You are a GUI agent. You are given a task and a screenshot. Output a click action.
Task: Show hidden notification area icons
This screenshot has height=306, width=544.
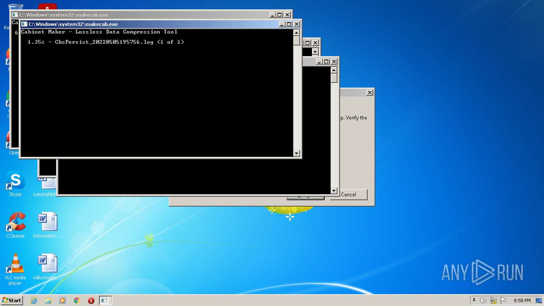click(474, 300)
